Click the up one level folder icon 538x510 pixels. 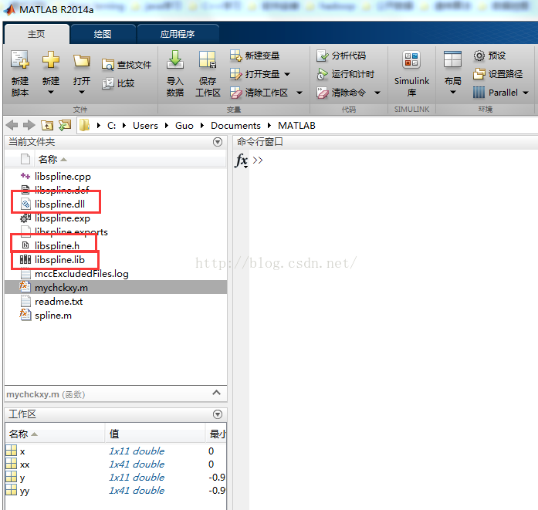coord(47,125)
